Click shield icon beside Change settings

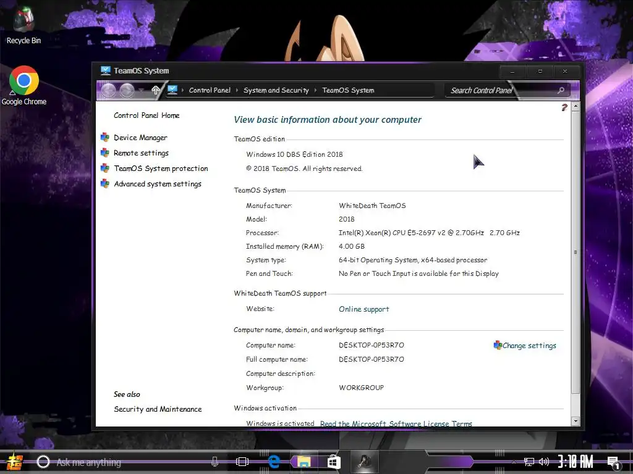pyautogui.click(x=498, y=345)
